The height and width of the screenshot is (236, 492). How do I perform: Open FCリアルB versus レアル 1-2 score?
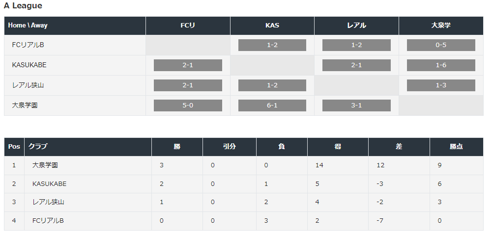[x=356, y=45]
